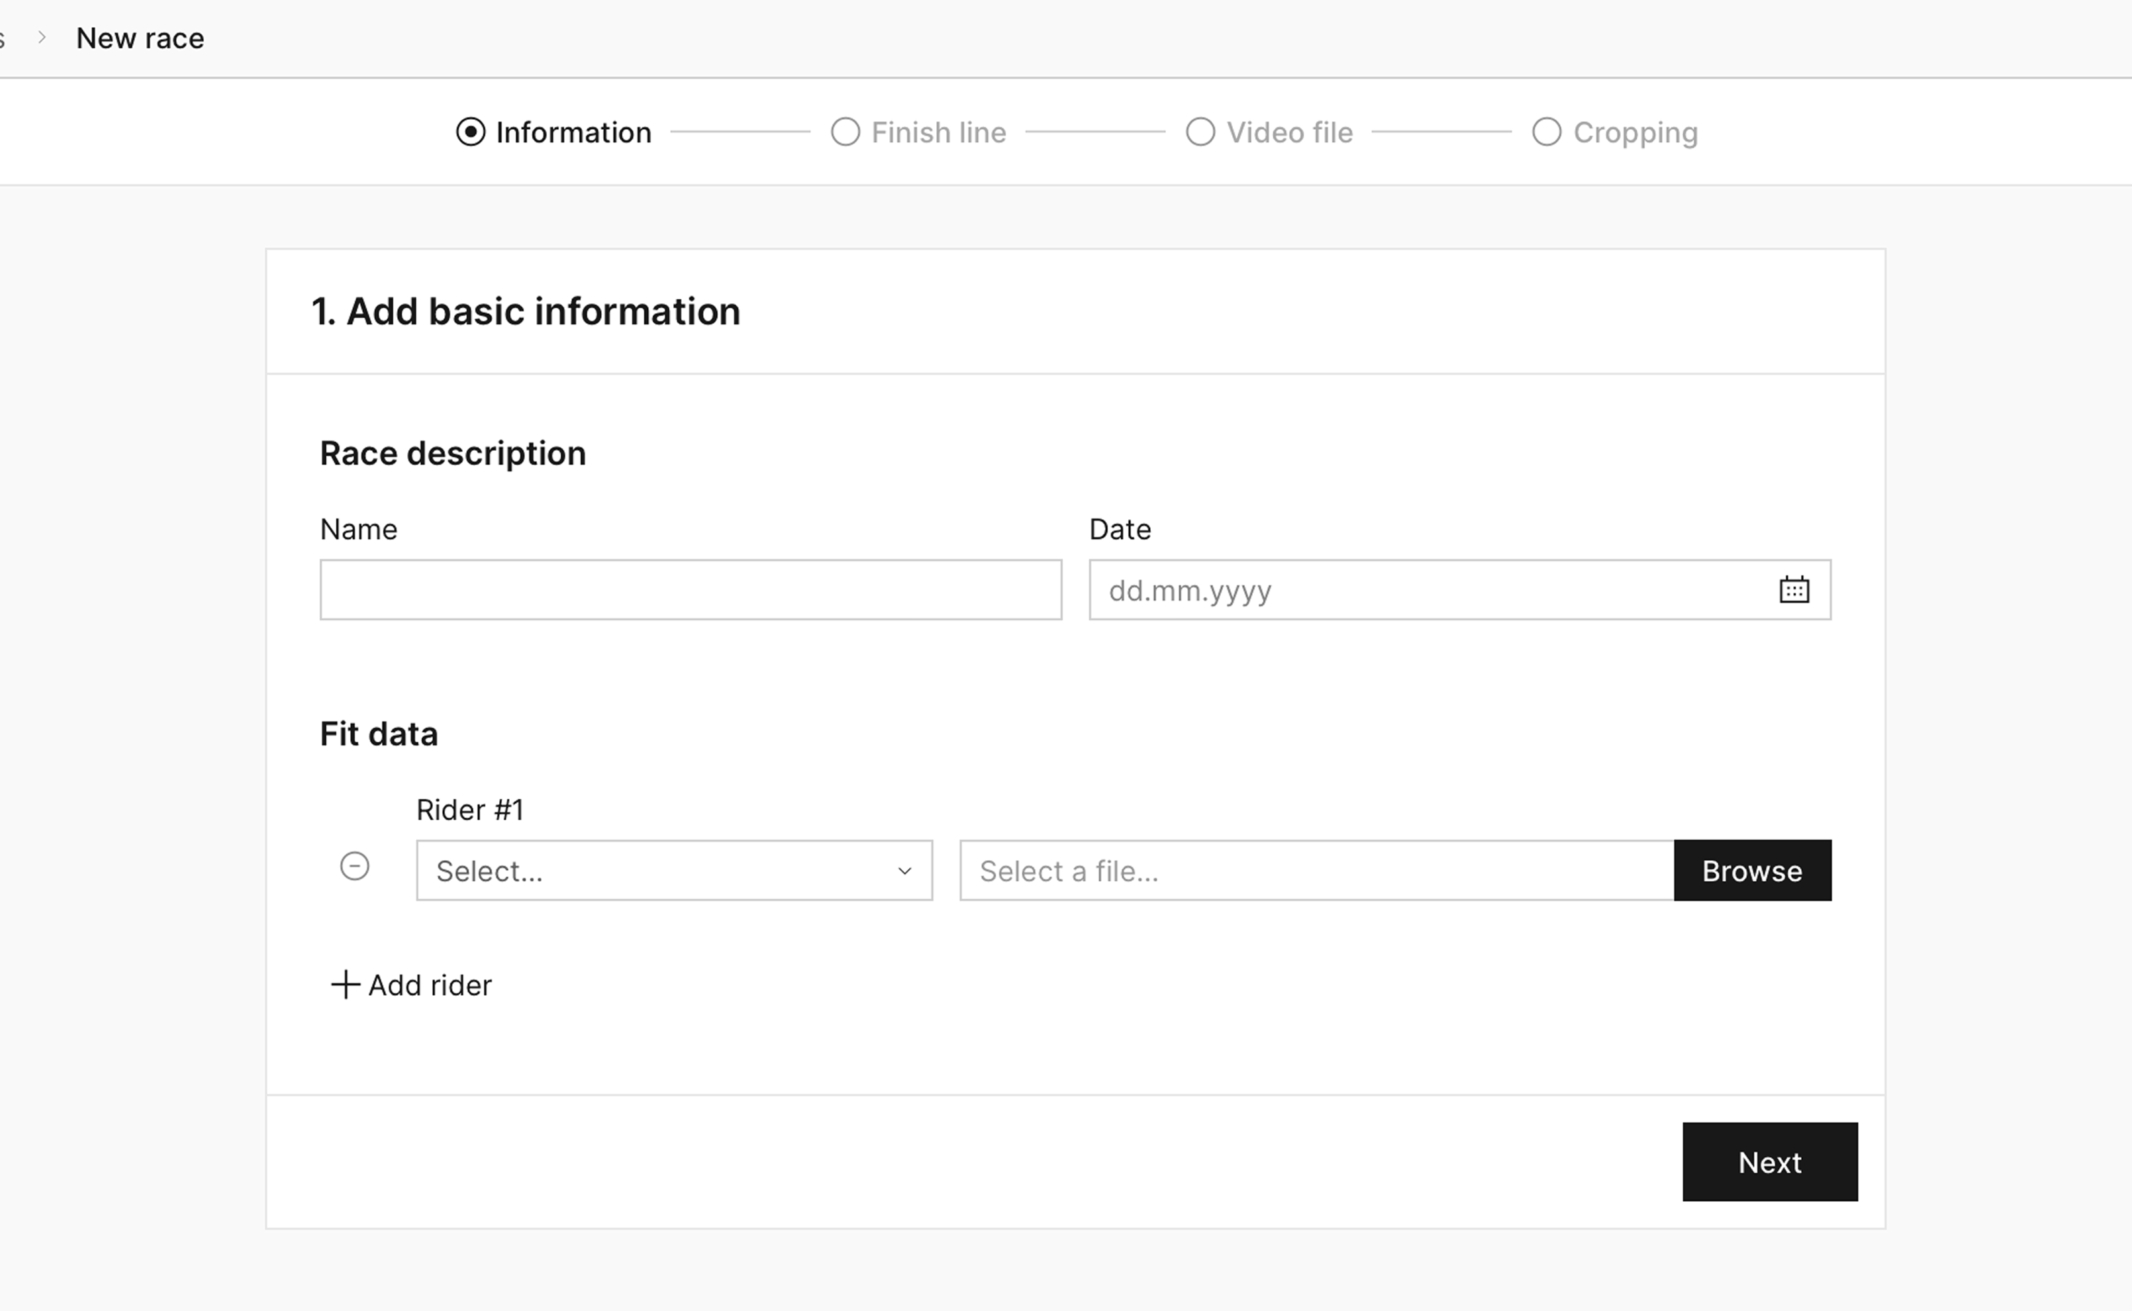Open the calendar date picker icon
2132x1311 pixels.
coord(1793,590)
